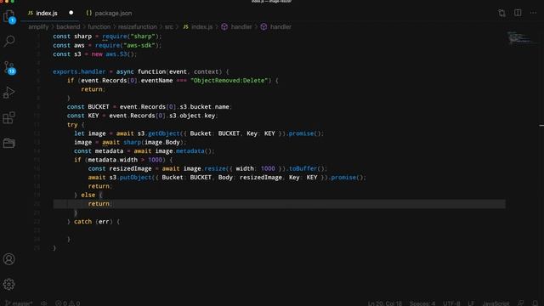Select the src breadcrumb
Image resolution: width=544 pixels, height=306 pixels.
pyautogui.click(x=168, y=26)
